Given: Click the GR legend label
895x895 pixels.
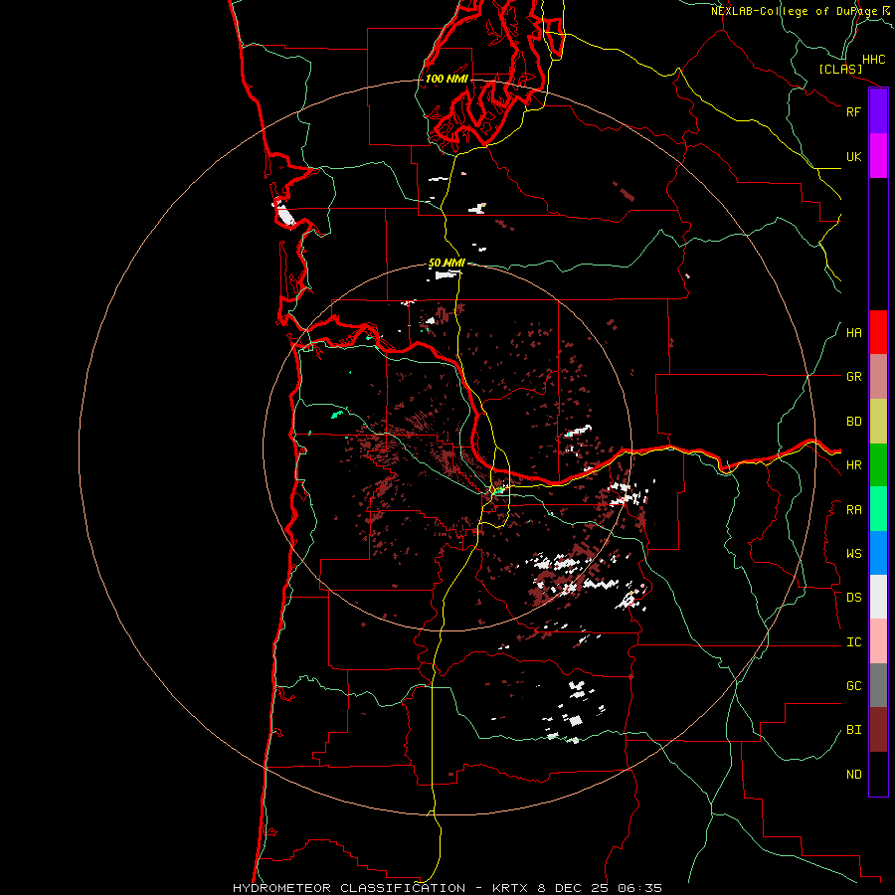Looking at the screenshot, I should [x=854, y=377].
